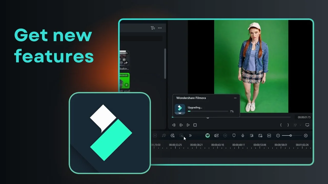The width and height of the screenshot is (328, 184).
Task: Select the audio music tool icon
Action: (x=164, y=135)
